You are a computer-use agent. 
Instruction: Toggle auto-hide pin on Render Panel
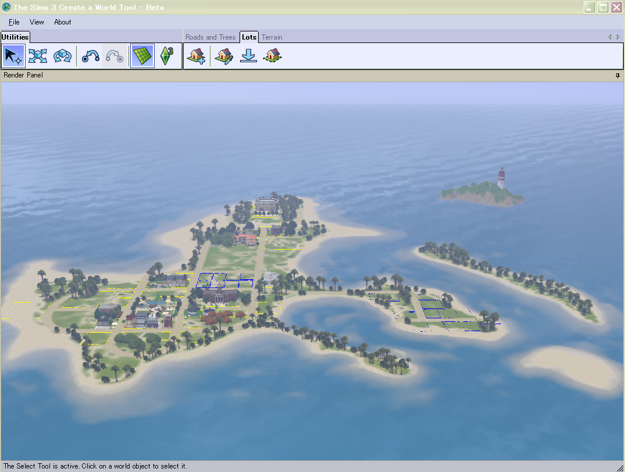tap(617, 75)
